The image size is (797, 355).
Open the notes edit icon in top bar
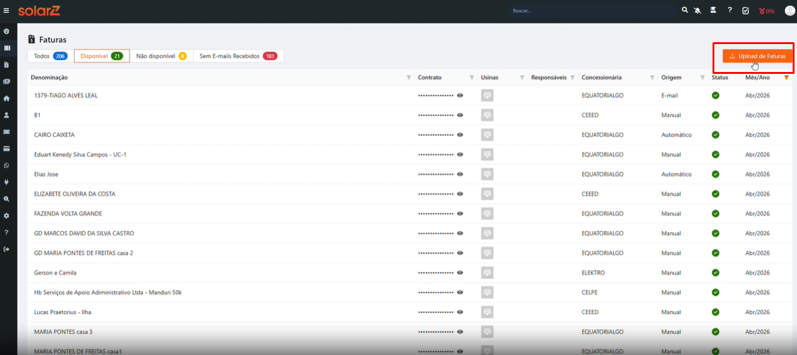point(745,11)
